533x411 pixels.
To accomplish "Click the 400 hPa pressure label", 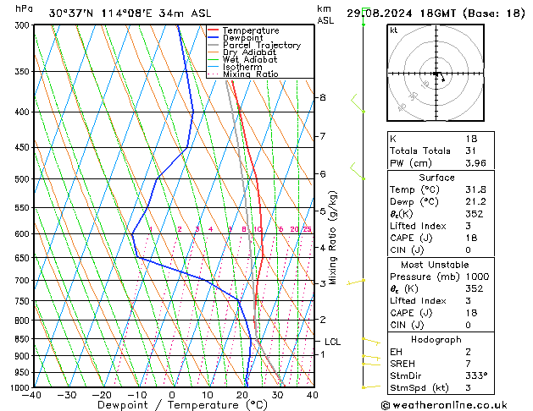I will (24, 112).
